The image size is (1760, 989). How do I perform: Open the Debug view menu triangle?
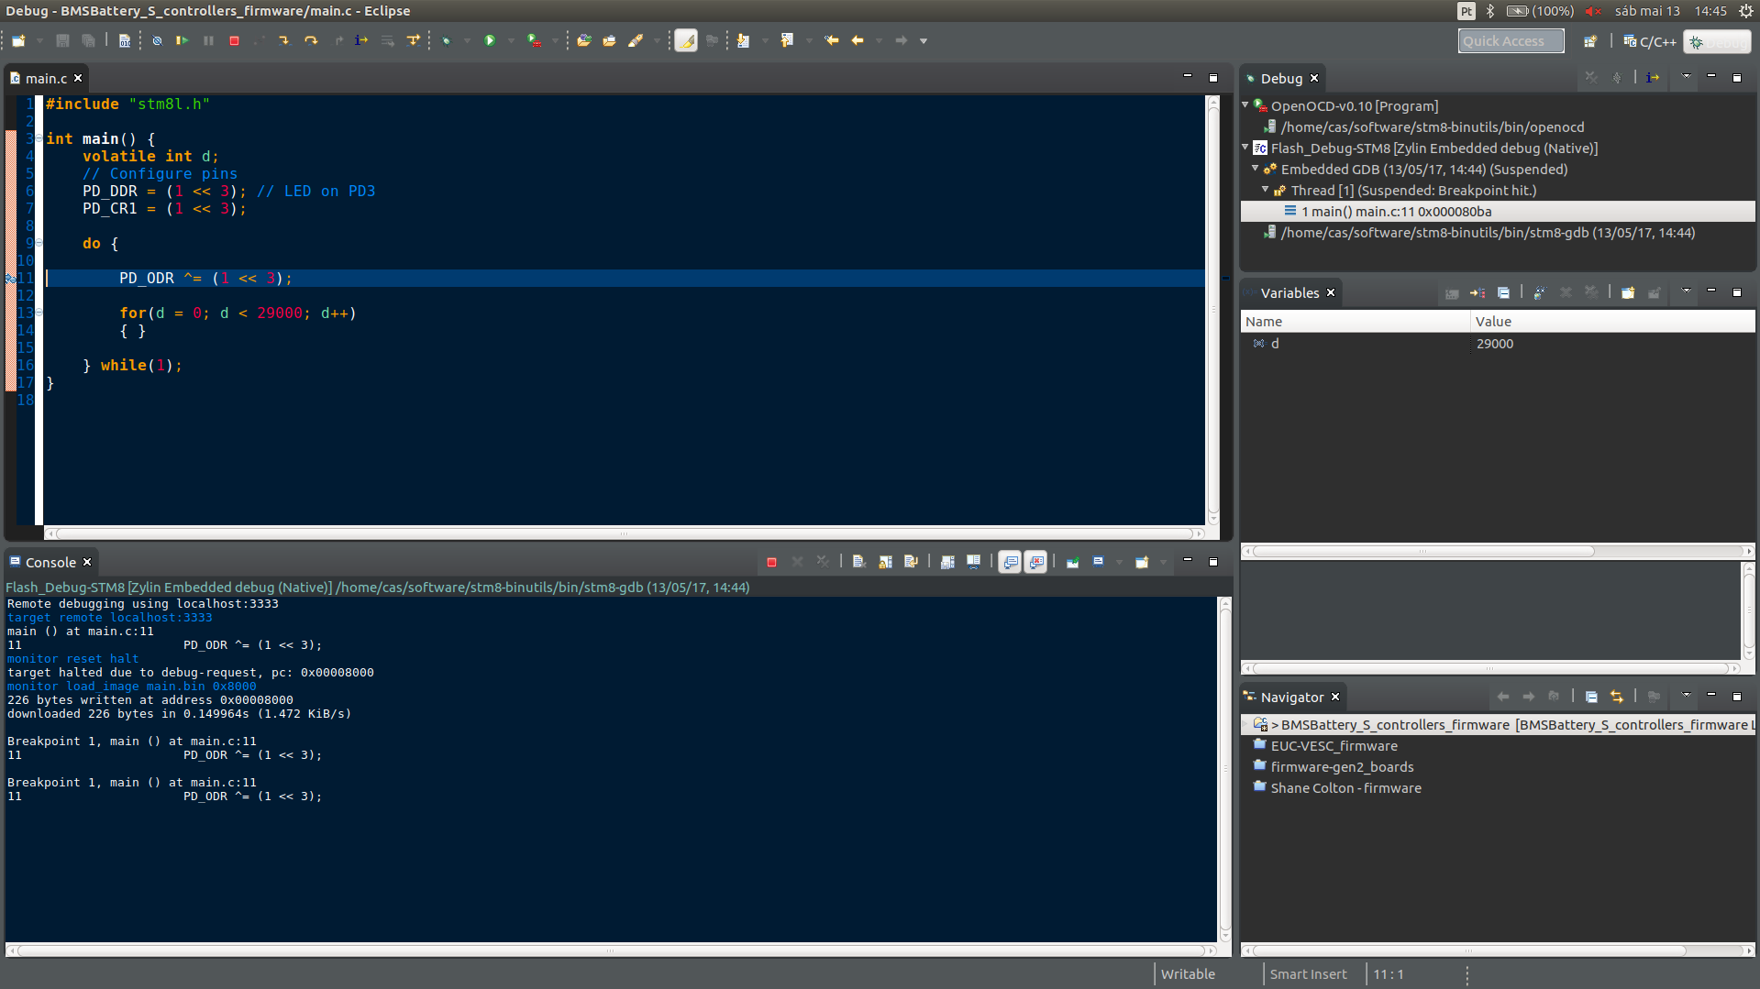pos(1686,77)
